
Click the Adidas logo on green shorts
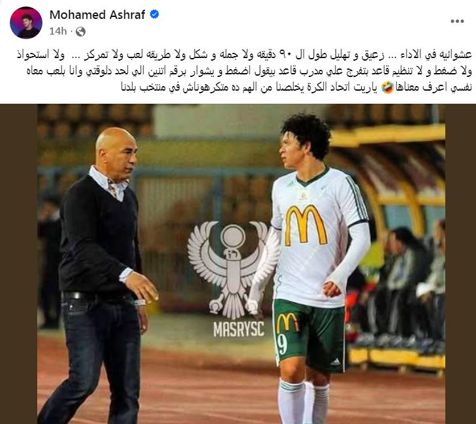coord(335,362)
